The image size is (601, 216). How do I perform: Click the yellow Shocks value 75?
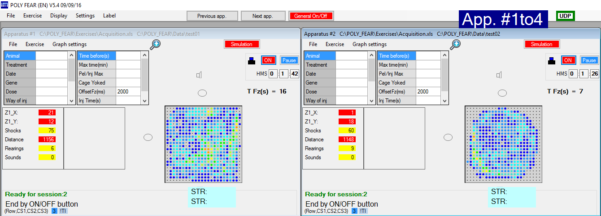[47, 131]
